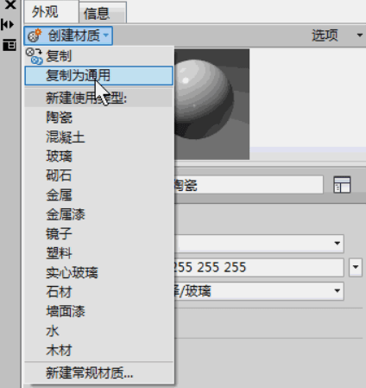Open the color value dropdown arrow
Viewport: 366px width, 388px height.
356,268
